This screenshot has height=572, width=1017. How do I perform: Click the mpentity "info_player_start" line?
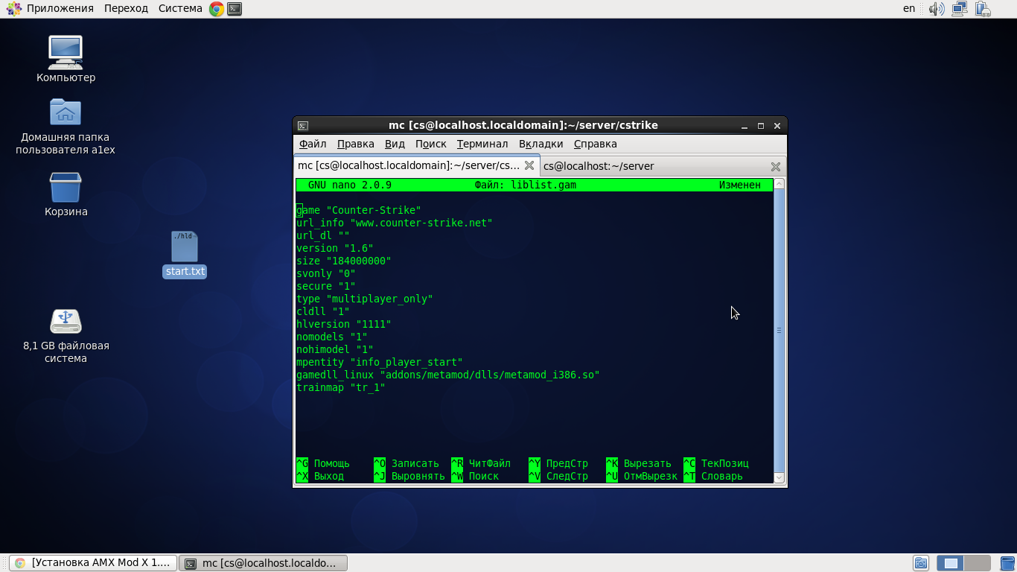pyautogui.click(x=380, y=362)
